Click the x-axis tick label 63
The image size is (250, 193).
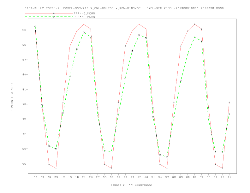click(181, 177)
